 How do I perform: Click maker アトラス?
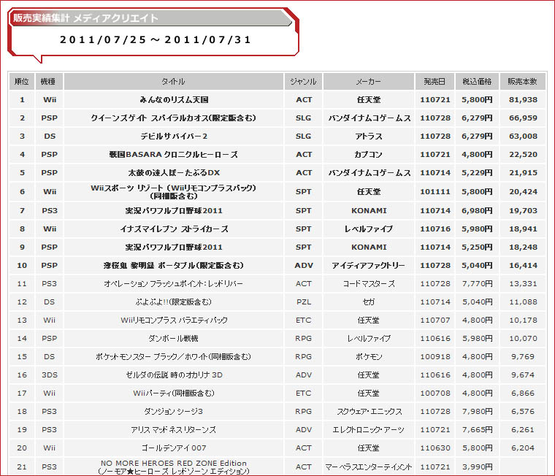click(369, 137)
